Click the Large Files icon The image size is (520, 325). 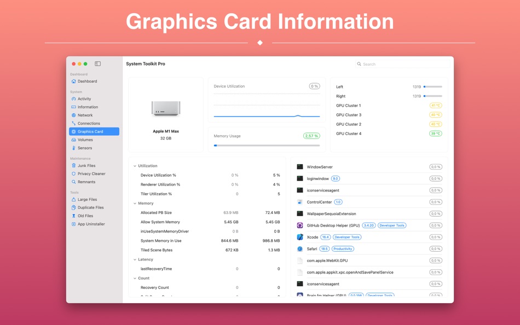click(74, 199)
